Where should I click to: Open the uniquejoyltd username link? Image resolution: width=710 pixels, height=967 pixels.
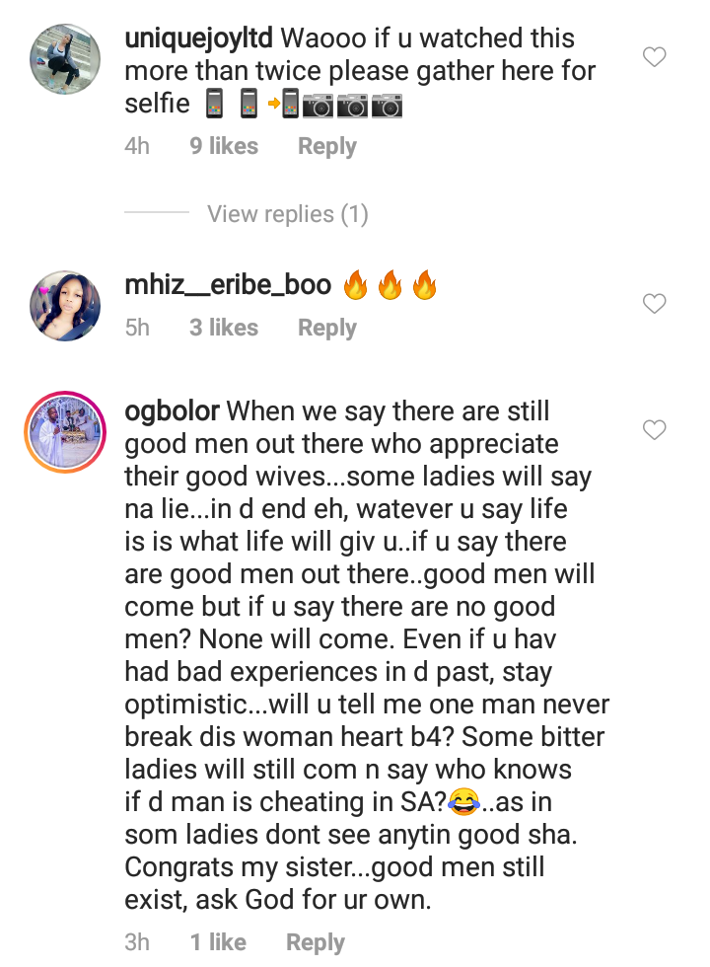tap(199, 39)
